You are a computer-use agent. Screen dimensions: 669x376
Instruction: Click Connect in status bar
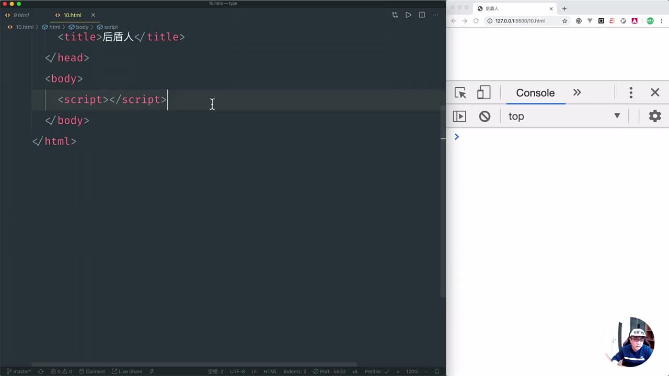click(92, 371)
